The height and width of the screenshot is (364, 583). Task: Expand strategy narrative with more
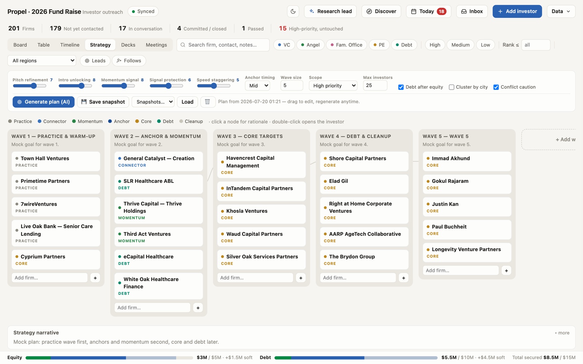(562, 333)
